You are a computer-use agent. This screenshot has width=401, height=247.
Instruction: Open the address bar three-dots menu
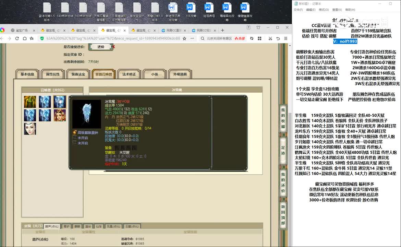pyautogui.click(x=192, y=38)
